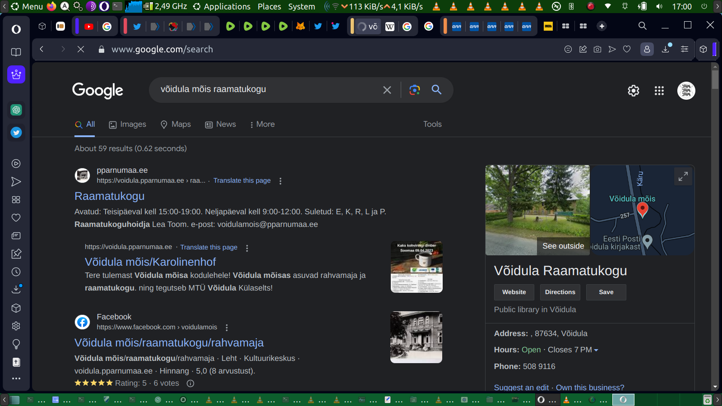This screenshot has width=722, height=406.
Task: Open My Flow from the sidebar
Action: coord(16,182)
